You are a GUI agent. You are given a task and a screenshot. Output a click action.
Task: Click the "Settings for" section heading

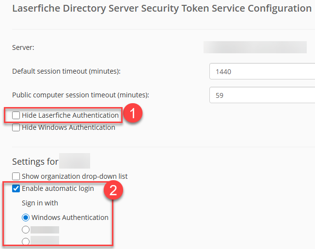coord(35,161)
